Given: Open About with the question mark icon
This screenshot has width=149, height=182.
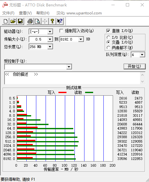Looking at the screenshot, I should (x=52, y=21).
